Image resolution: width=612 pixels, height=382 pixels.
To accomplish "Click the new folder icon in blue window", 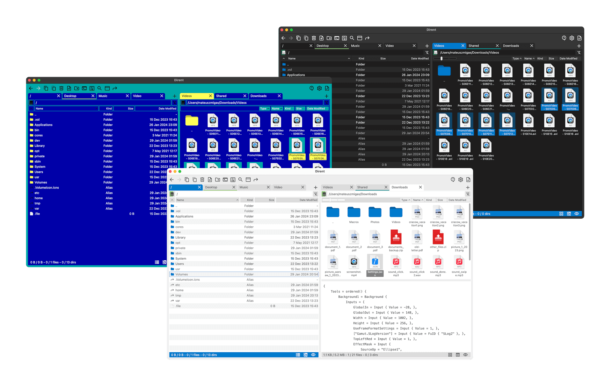I will 77,88.
